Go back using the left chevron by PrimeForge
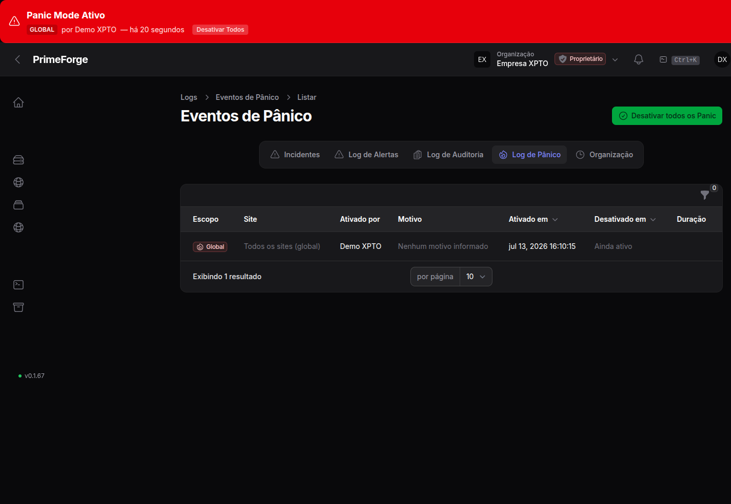This screenshot has height=504, width=731. (x=17, y=59)
